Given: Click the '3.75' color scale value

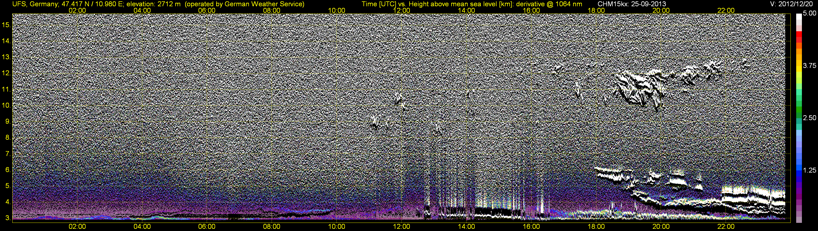Looking at the screenshot, I should click(810, 65).
